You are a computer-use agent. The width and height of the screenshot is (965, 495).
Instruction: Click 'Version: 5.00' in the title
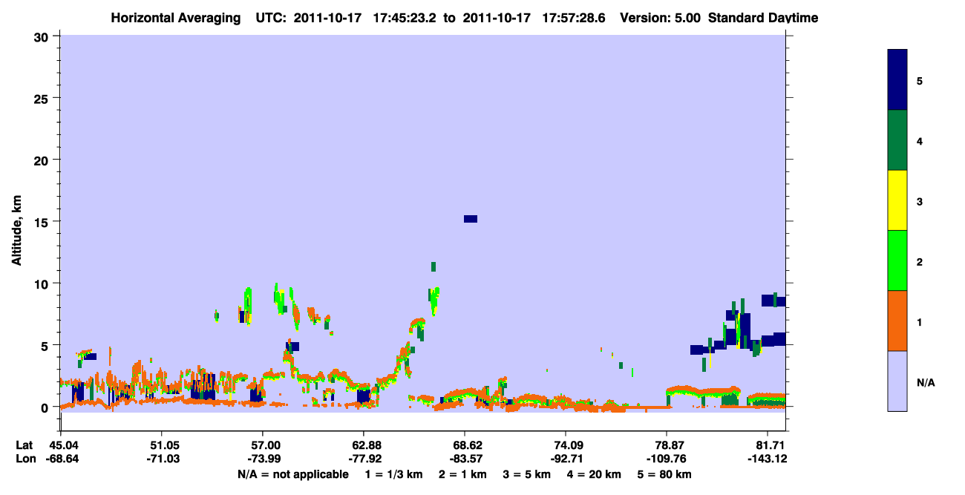click(660, 18)
